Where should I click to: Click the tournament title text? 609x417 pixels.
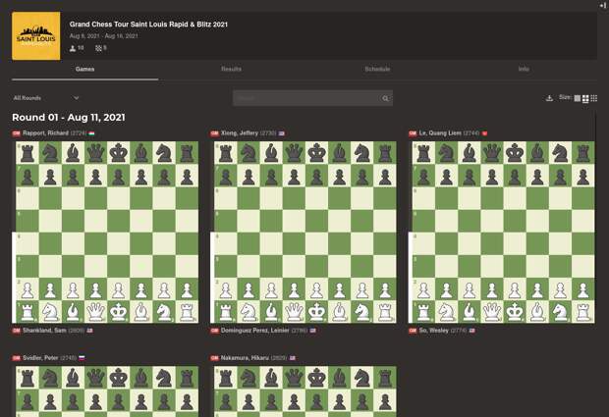148,25
